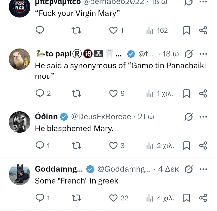This screenshot has height=211, width=217.
Task: Share the "Gamo tin Panachaiki mou" tweet
Action: [x=203, y=93]
